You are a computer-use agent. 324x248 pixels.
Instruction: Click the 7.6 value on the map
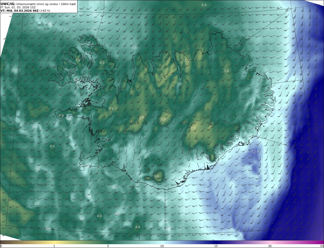point(134,48)
